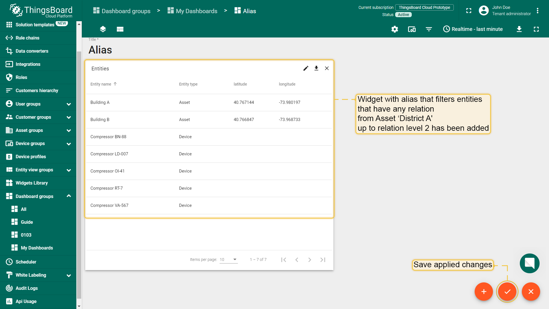Sort table by latitude column header

(x=240, y=84)
